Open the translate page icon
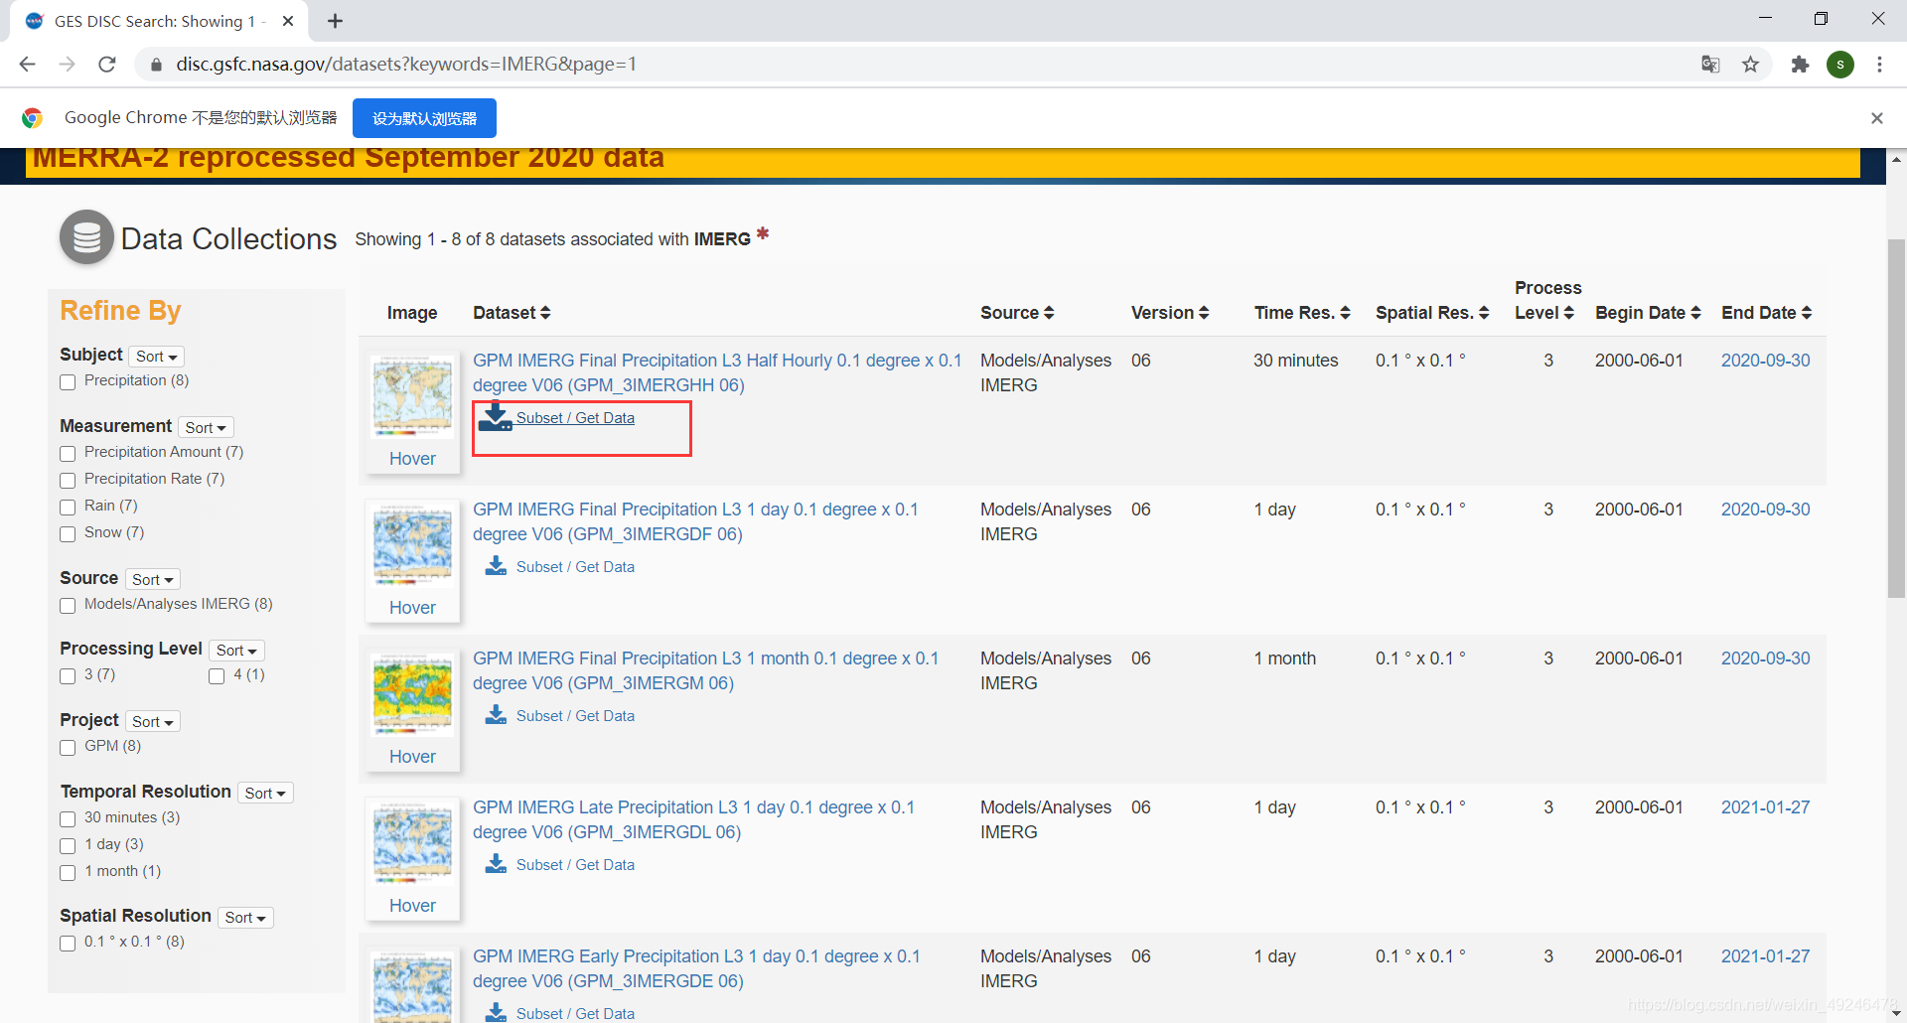 click(x=1710, y=65)
